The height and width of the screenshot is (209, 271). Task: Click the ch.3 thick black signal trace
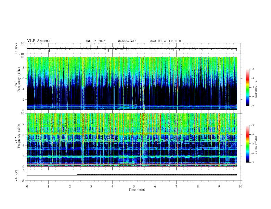157,175
